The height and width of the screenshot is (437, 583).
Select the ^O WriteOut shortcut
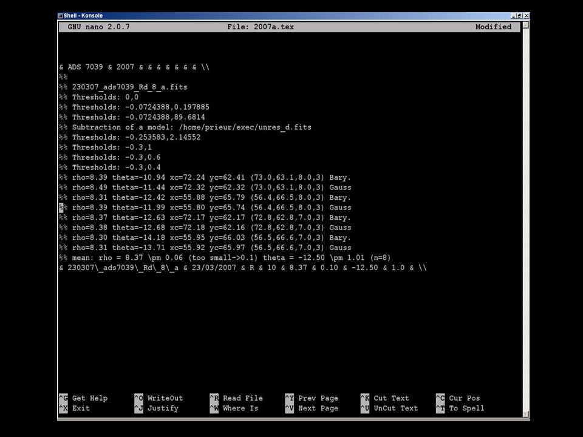159,398
